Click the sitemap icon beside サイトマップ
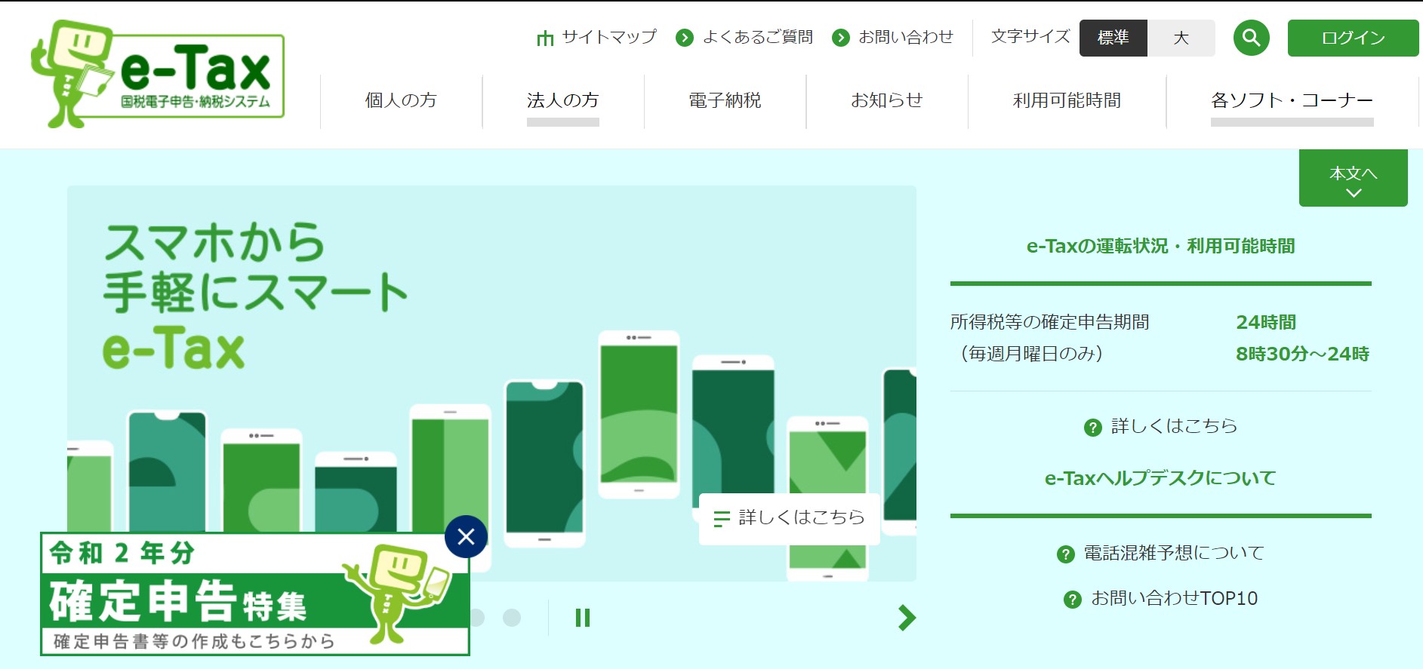The image size is (1423, 669). point(544,38)
